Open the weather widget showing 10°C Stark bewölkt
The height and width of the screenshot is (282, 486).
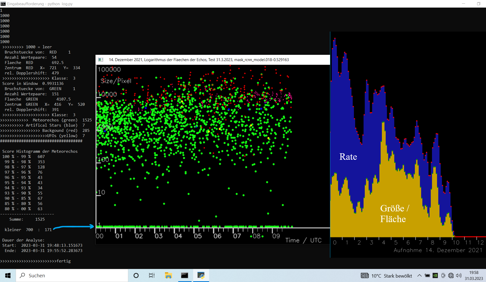(x=386, y=276)
